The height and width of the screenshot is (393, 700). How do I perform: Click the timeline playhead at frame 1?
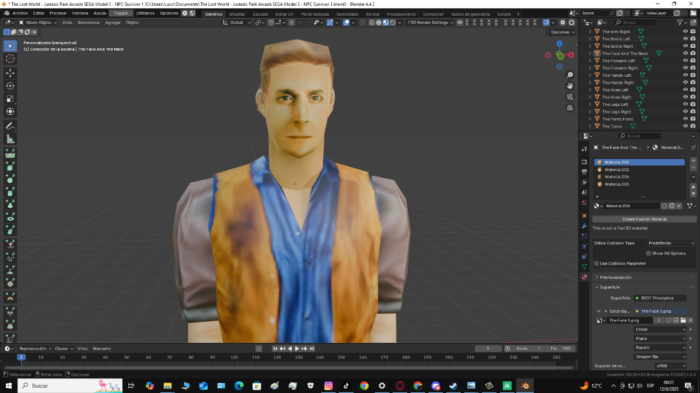pyautogui.click(x=21, y=357)
